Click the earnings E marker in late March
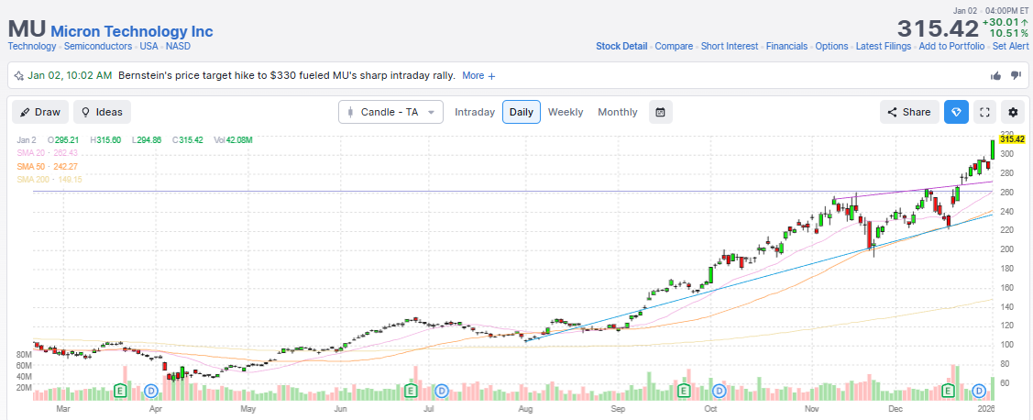This screenshot has width=1033, height=420. [x=120, y=391]
